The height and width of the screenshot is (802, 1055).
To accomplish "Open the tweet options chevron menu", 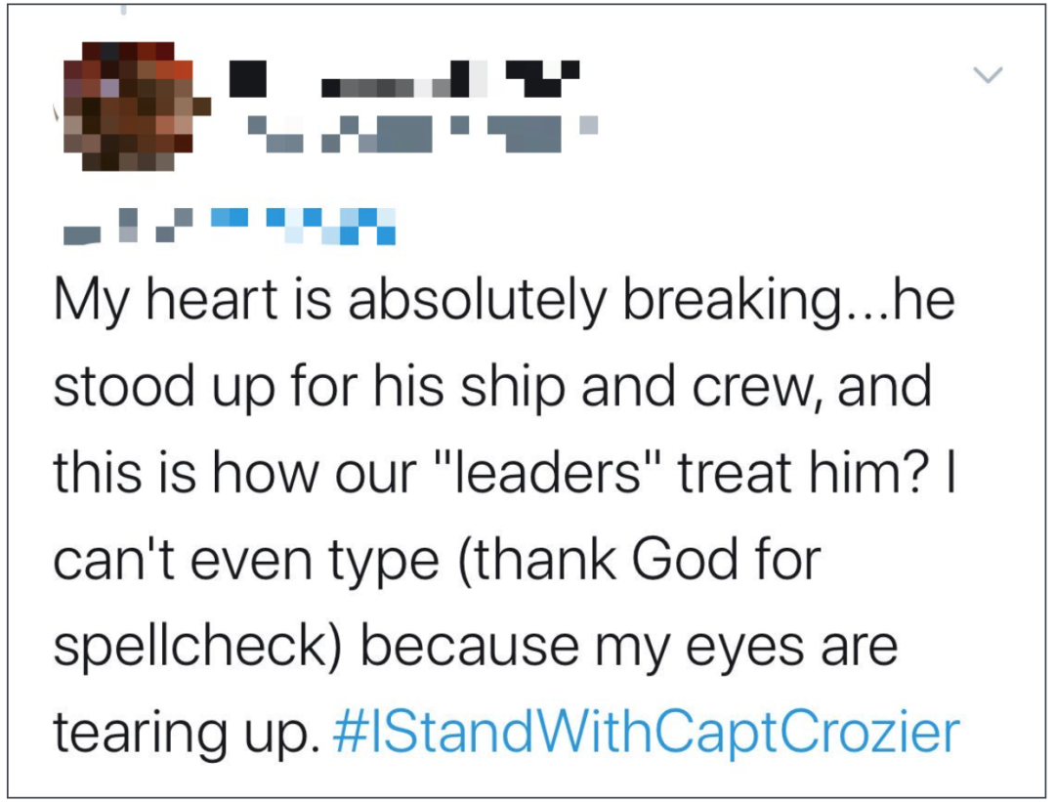I will click(x=988, y=74).
